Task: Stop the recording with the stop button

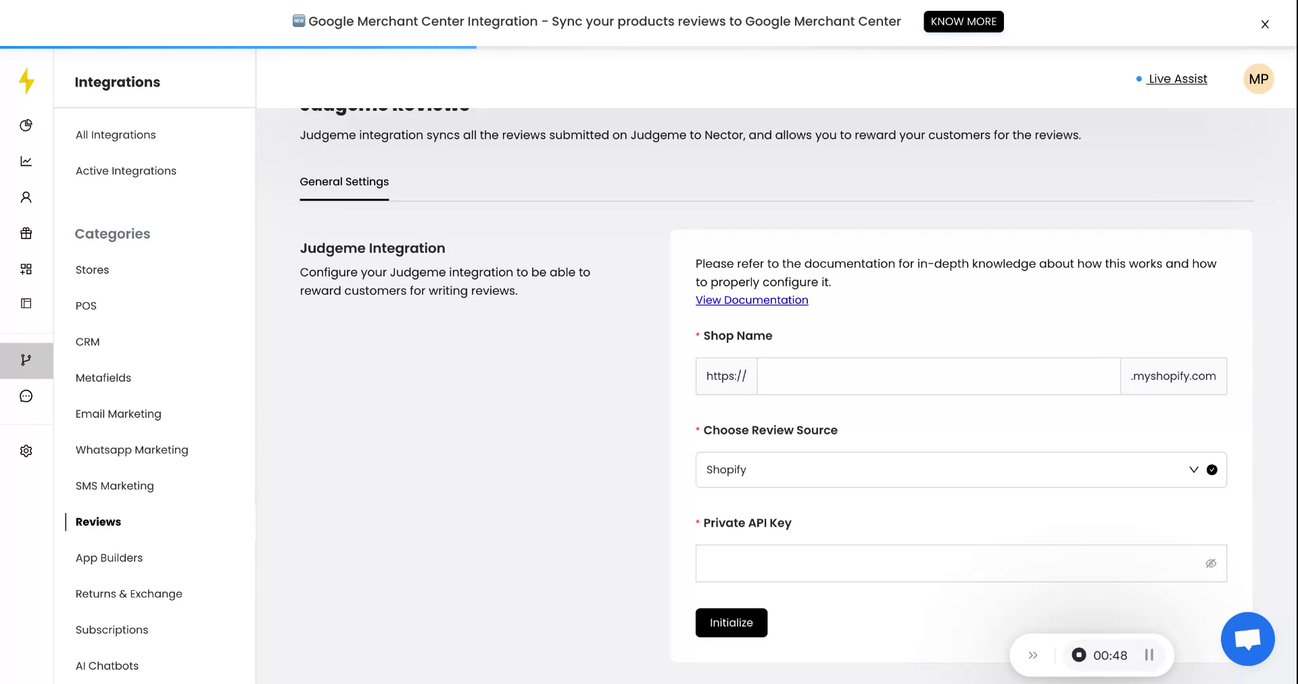Action: [x=1079, y=655]
